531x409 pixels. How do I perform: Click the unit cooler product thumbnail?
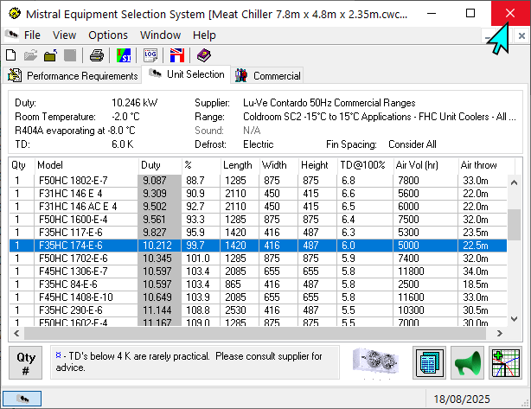375,362
